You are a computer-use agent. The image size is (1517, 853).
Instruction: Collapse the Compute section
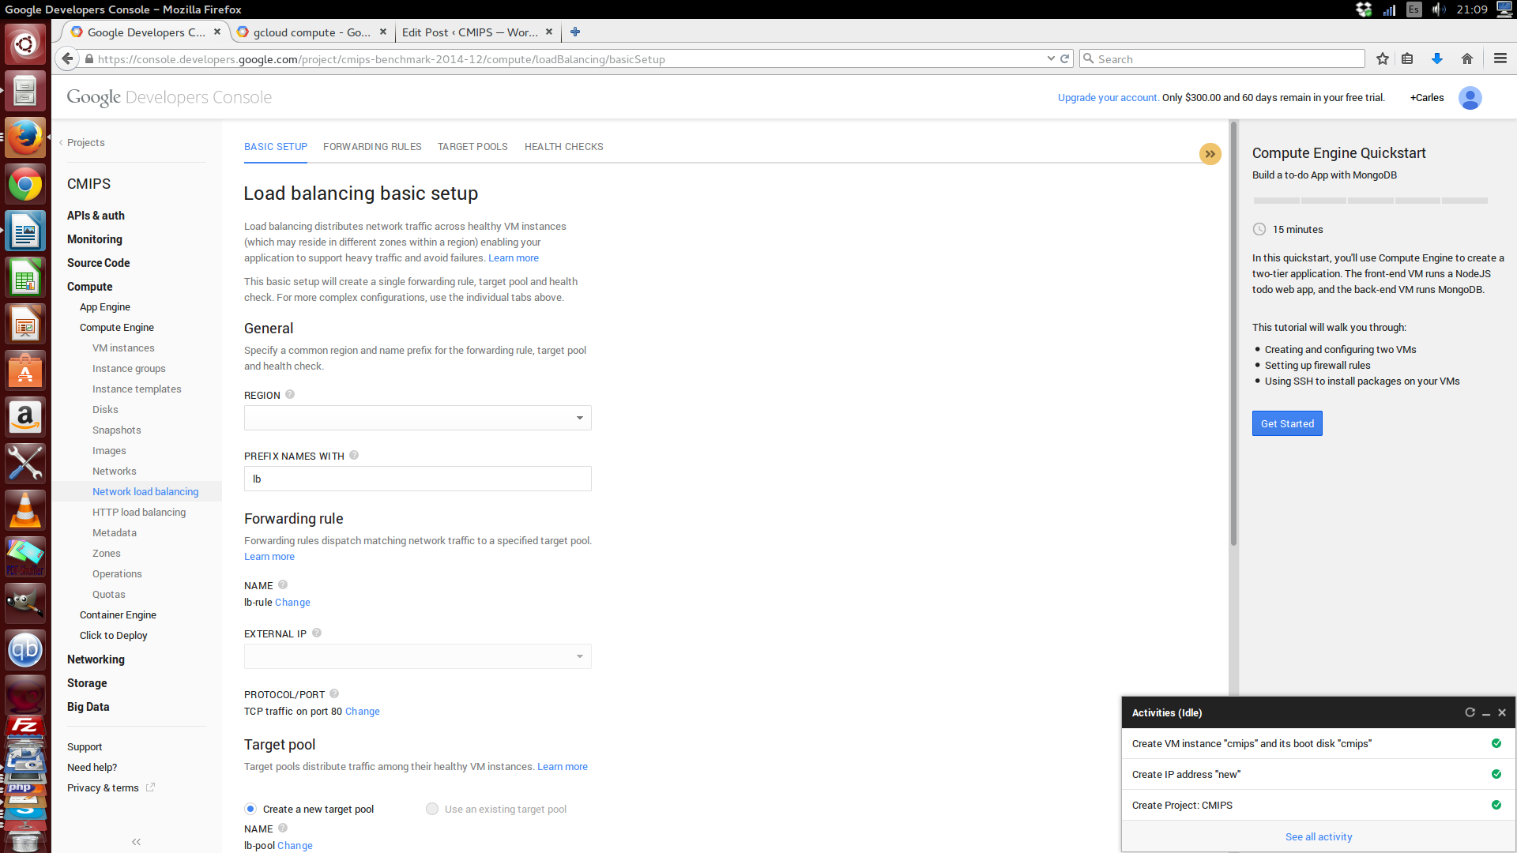coord(89,287)
